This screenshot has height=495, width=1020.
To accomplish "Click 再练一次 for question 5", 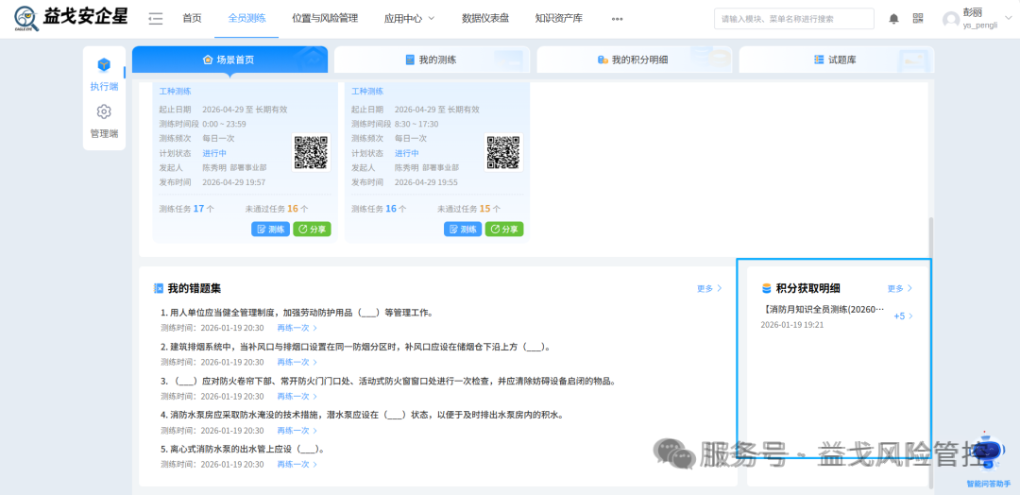I will click(297, 465).
